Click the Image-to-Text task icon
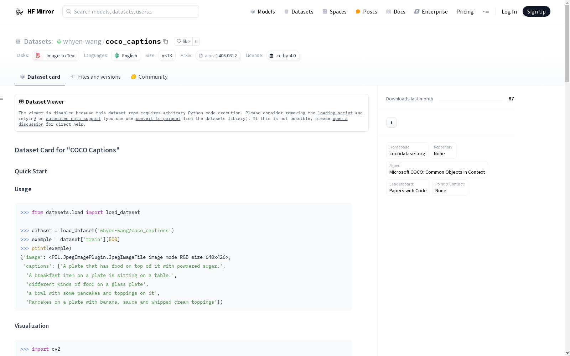Screen dimensions: 570x356 point(38,56)
